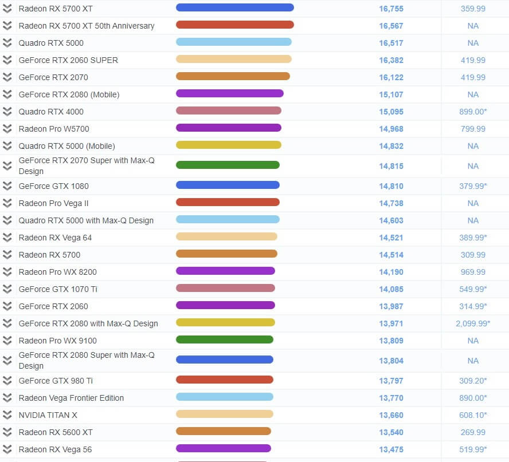Expand the GeForce GTX 1080 chevron
This screenshot has width=509, height=462.
coord(7,186)
